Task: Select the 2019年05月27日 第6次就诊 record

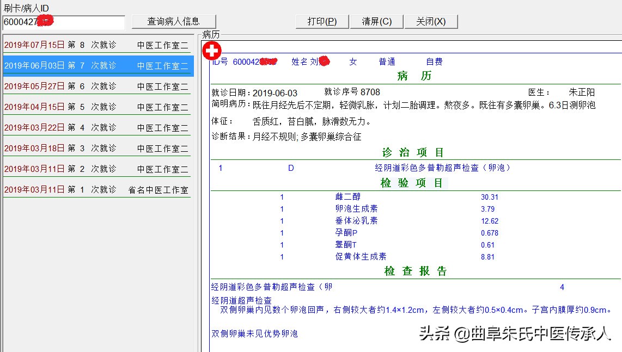Action: pos(96,86)
